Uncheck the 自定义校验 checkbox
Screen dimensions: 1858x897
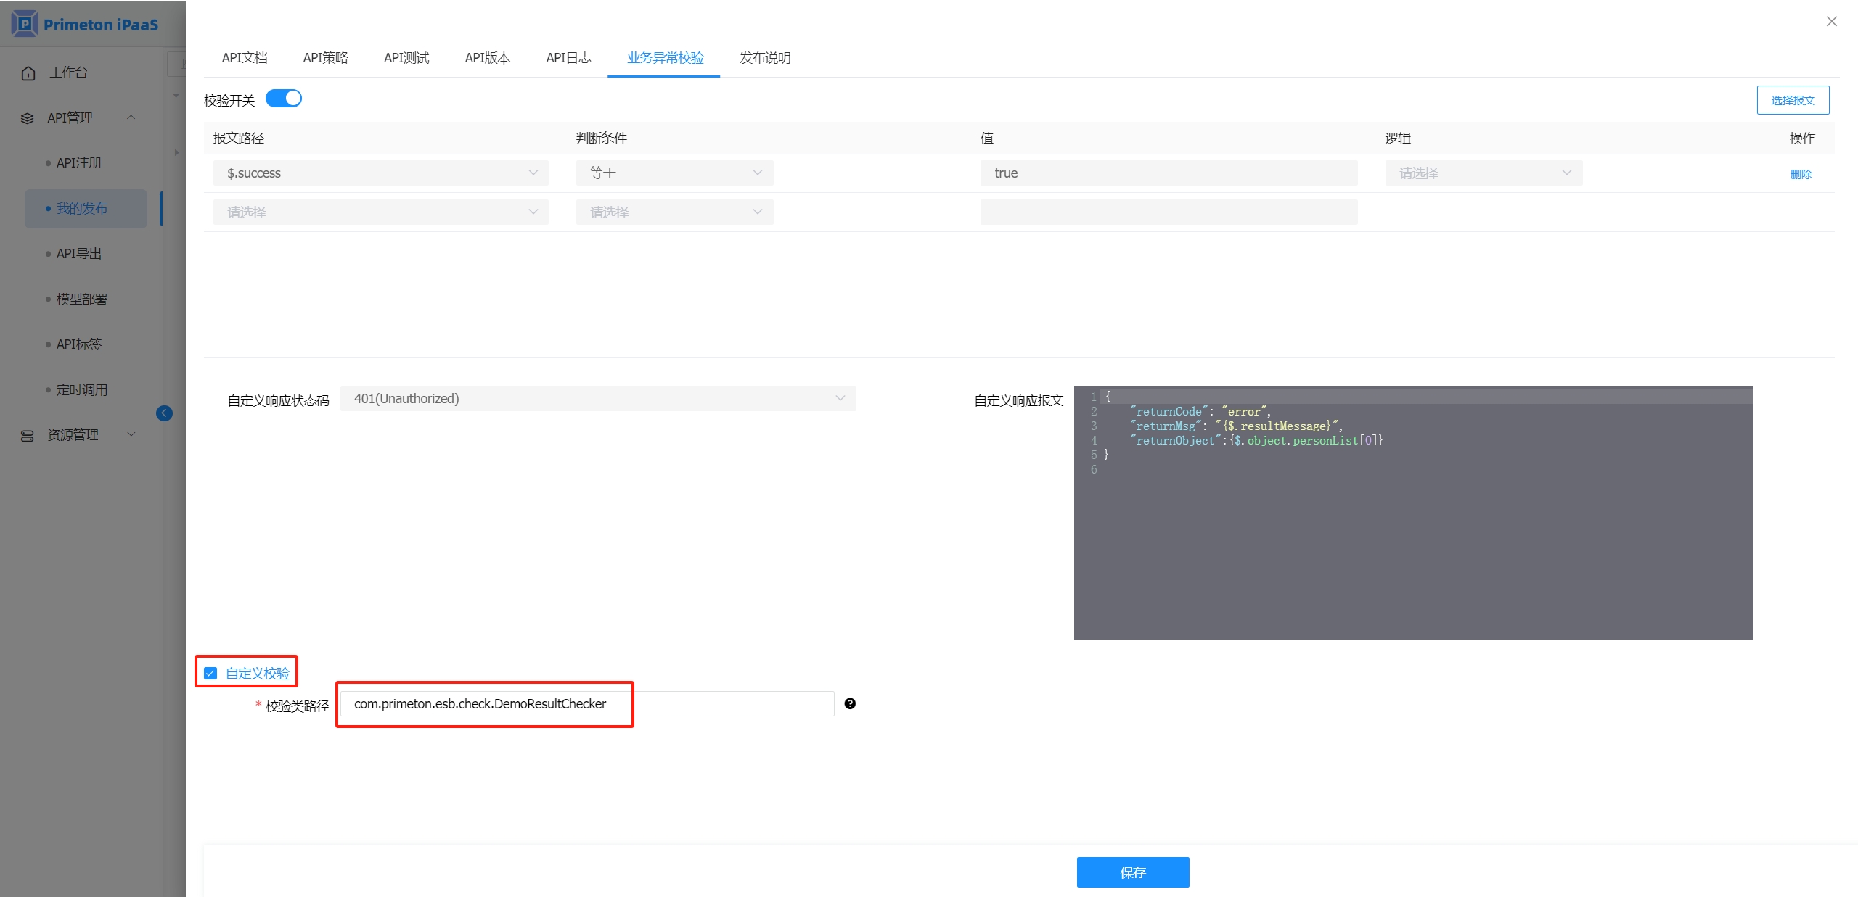[x=210, y=673]
